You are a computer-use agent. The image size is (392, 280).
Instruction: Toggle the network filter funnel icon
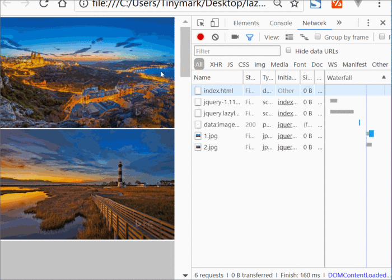(x=250, y=37)
